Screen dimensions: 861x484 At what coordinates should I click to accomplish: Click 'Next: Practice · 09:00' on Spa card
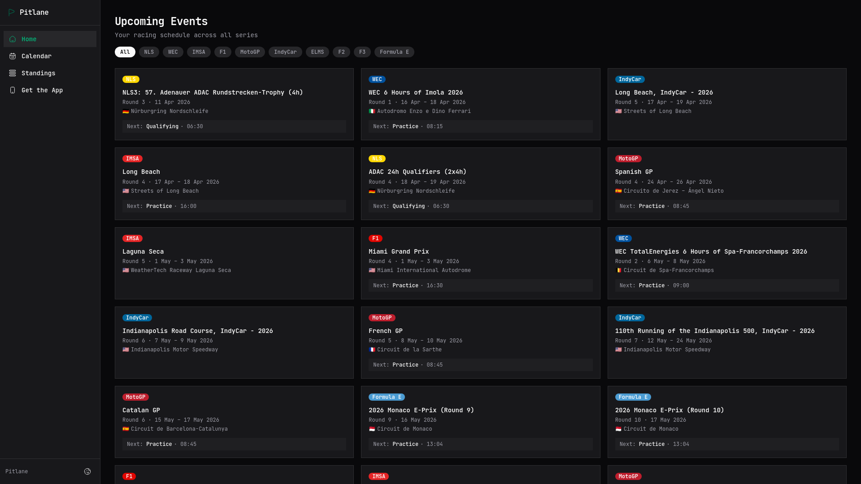pyautogui.click(x=727, y=285)
